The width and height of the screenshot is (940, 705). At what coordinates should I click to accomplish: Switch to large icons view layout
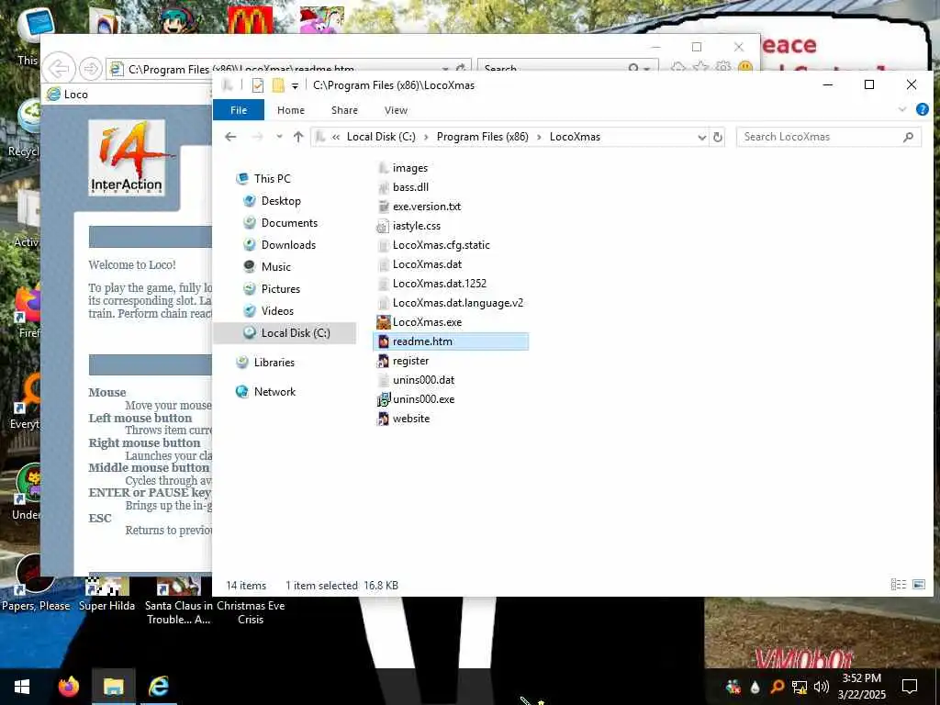[918, 584]
